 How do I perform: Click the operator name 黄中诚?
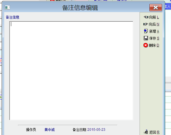(x=49, y=130)
